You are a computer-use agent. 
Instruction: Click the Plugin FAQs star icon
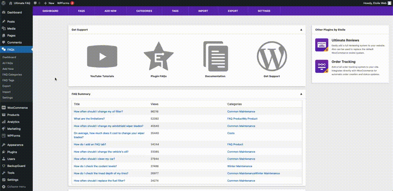[x=158, y=56]
